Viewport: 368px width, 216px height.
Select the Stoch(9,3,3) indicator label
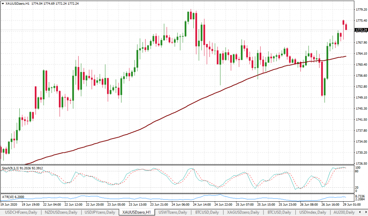pos(22,168)
